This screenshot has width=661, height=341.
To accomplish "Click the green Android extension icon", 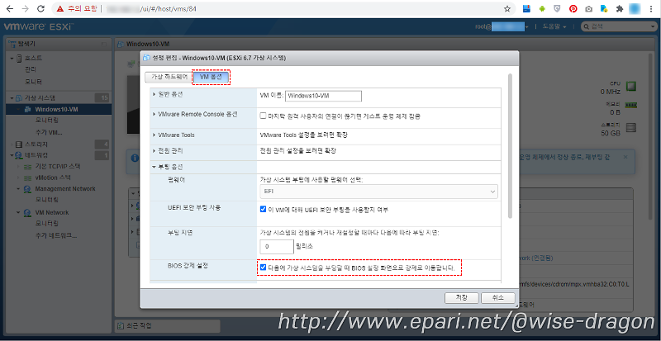I will pyautogui.click(x=542, y=8).
